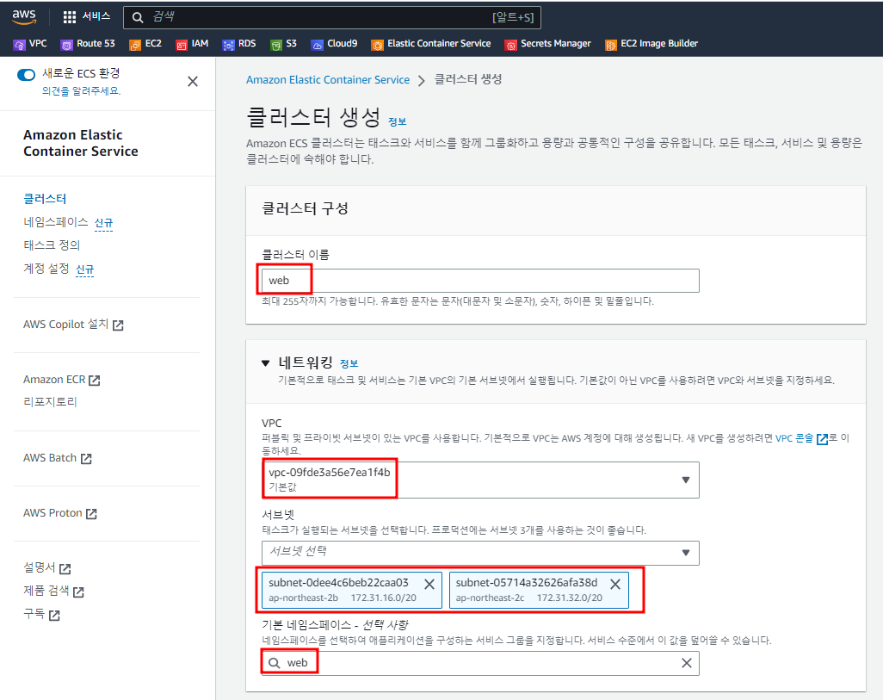The width and height of the screenshot is (883, 700).
Task: Click the Amazon Elastic Container Service sidebar title
Action: [x=81, y=143]
